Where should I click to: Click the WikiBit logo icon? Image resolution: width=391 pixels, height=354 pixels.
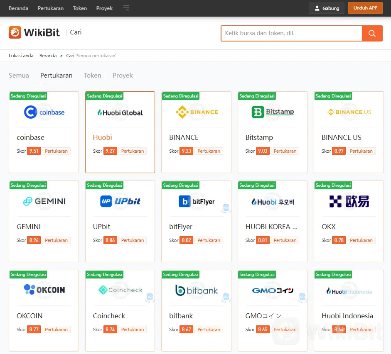pyautogui.click(x=15, y=32)
